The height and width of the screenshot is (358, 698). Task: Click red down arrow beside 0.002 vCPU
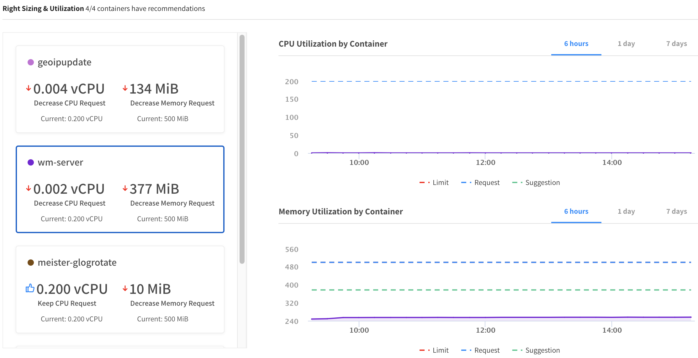(29, 188)
